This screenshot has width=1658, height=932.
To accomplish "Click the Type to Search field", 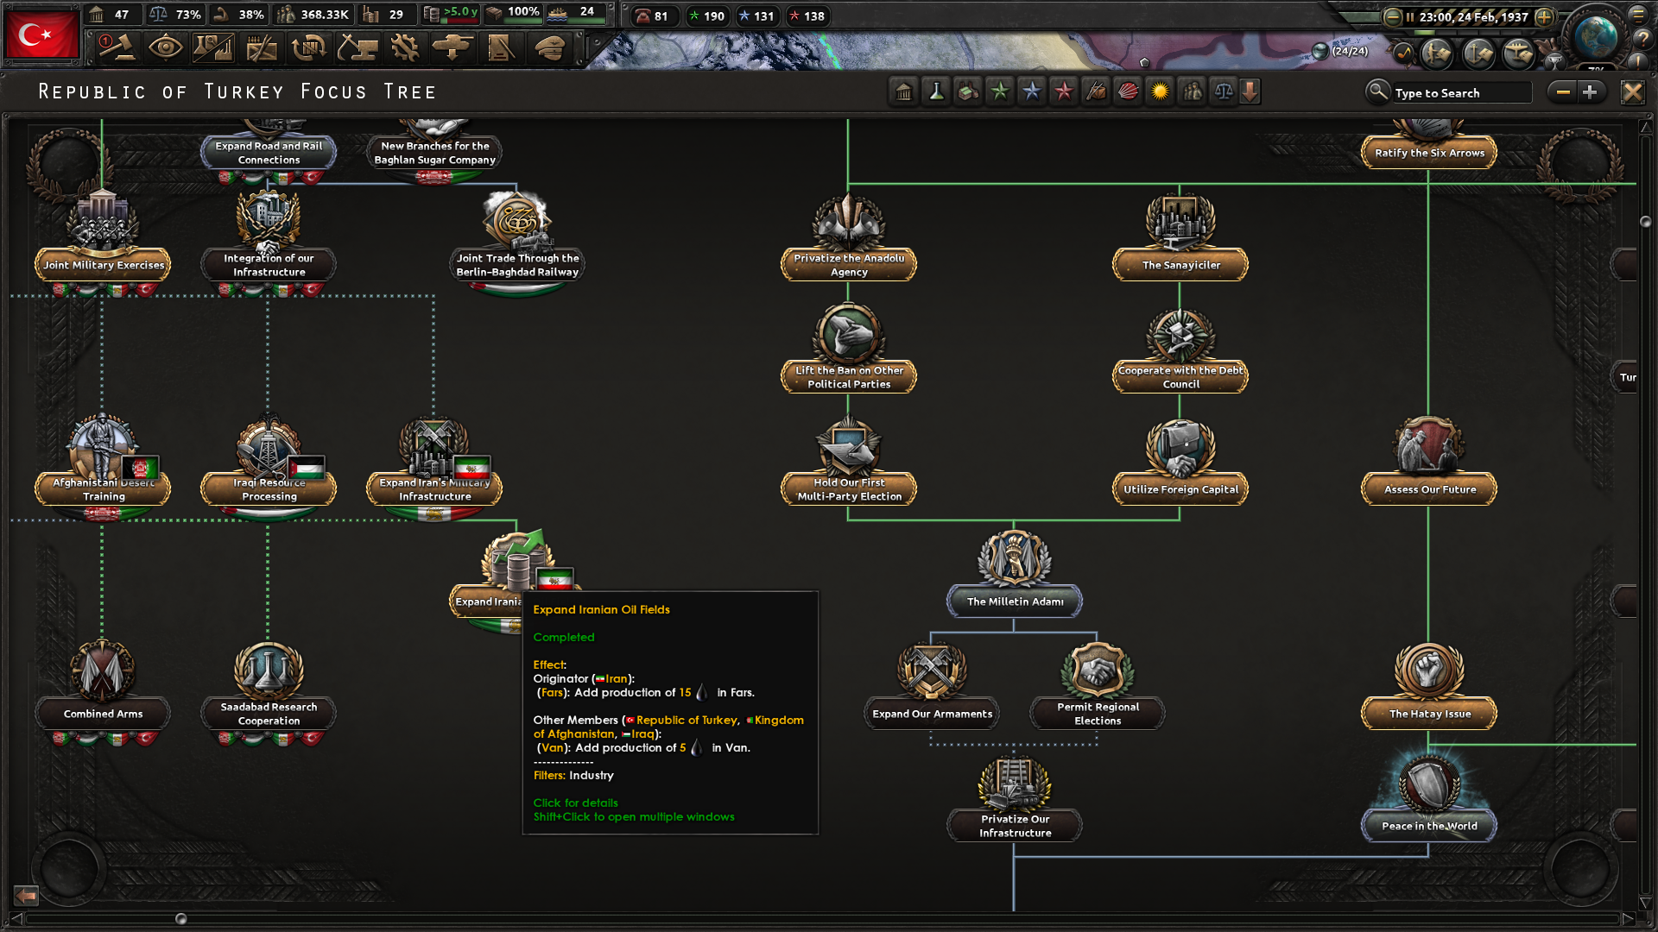I will coord(1462,92).
